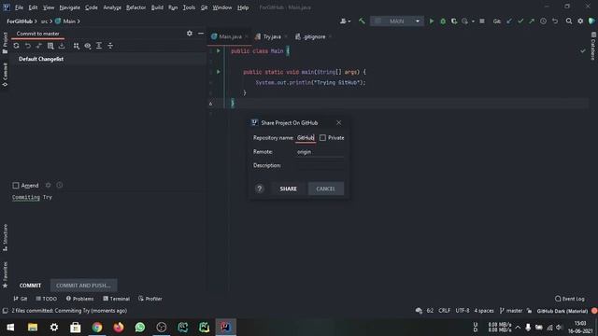Open the Refactor menu
This screenshot has height=336, width=598.
[x=135, y=7]
